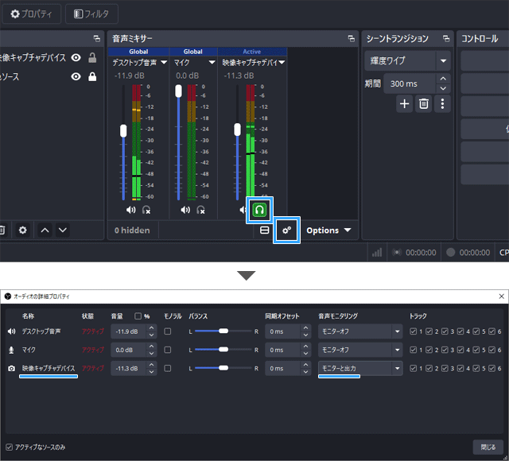This screenshot has height=461, width=509.
Task: Open the プロパティ tab button
Action: (x=31, y=14)
